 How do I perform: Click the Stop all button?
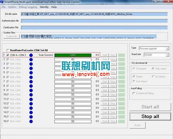click(x=150, y=116)
